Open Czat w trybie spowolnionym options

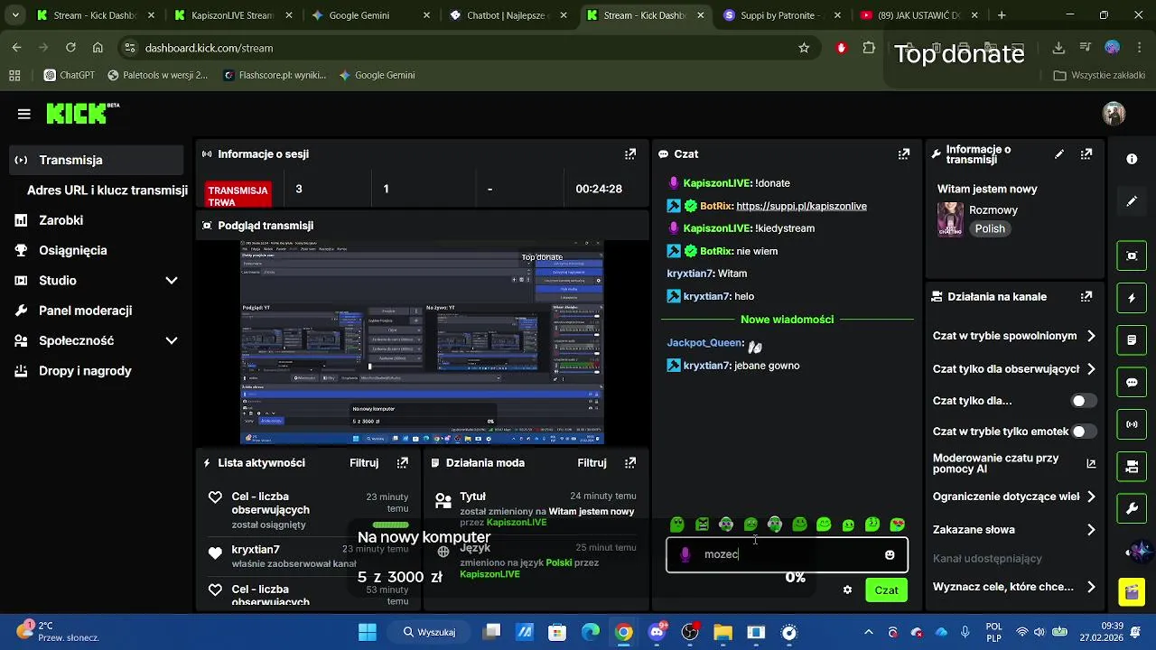(1014, 336)
